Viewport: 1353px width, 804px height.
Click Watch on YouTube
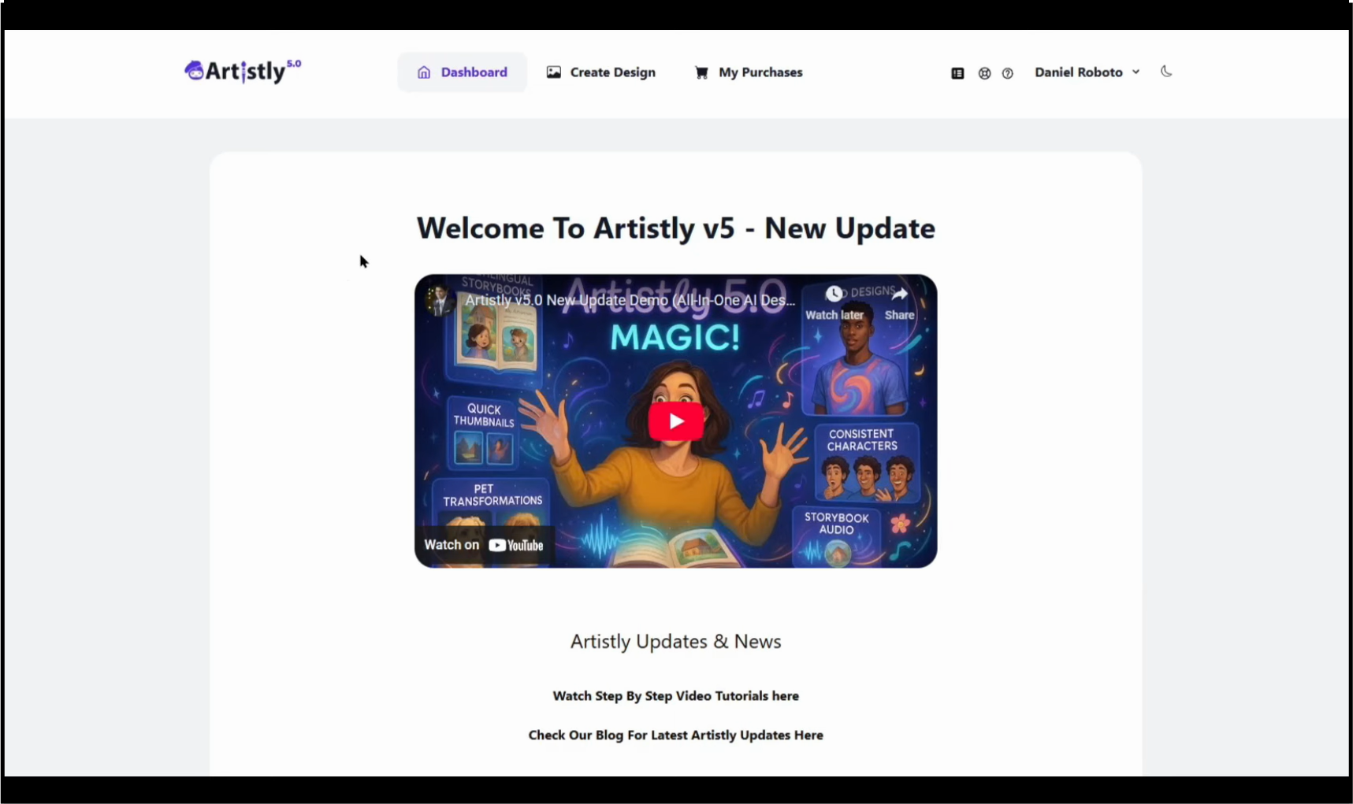(x=484, y=545)
